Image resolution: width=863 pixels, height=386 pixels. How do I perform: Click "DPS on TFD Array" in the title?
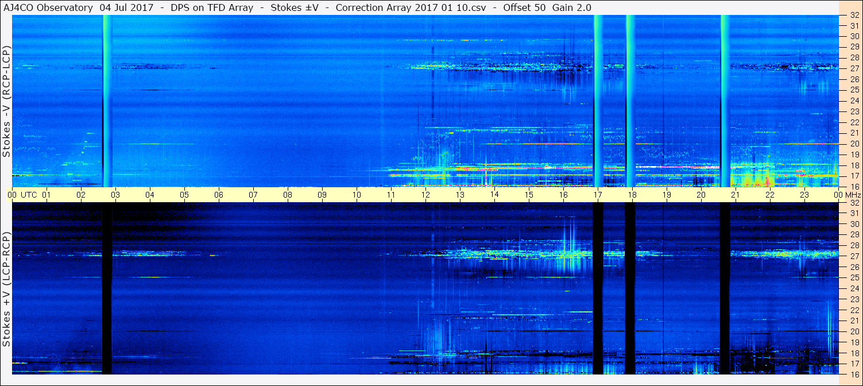pos(212,7)
